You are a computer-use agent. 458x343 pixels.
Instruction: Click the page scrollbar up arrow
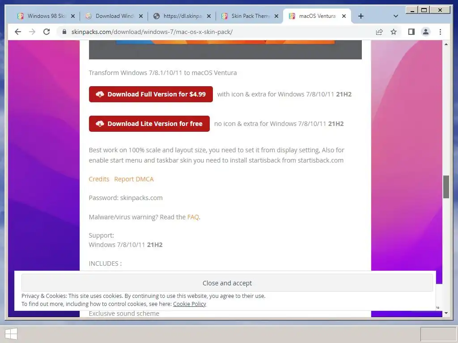pyautogui.click(x=446, y=44)
